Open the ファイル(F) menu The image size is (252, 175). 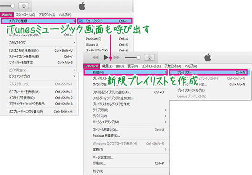(91, 66)
